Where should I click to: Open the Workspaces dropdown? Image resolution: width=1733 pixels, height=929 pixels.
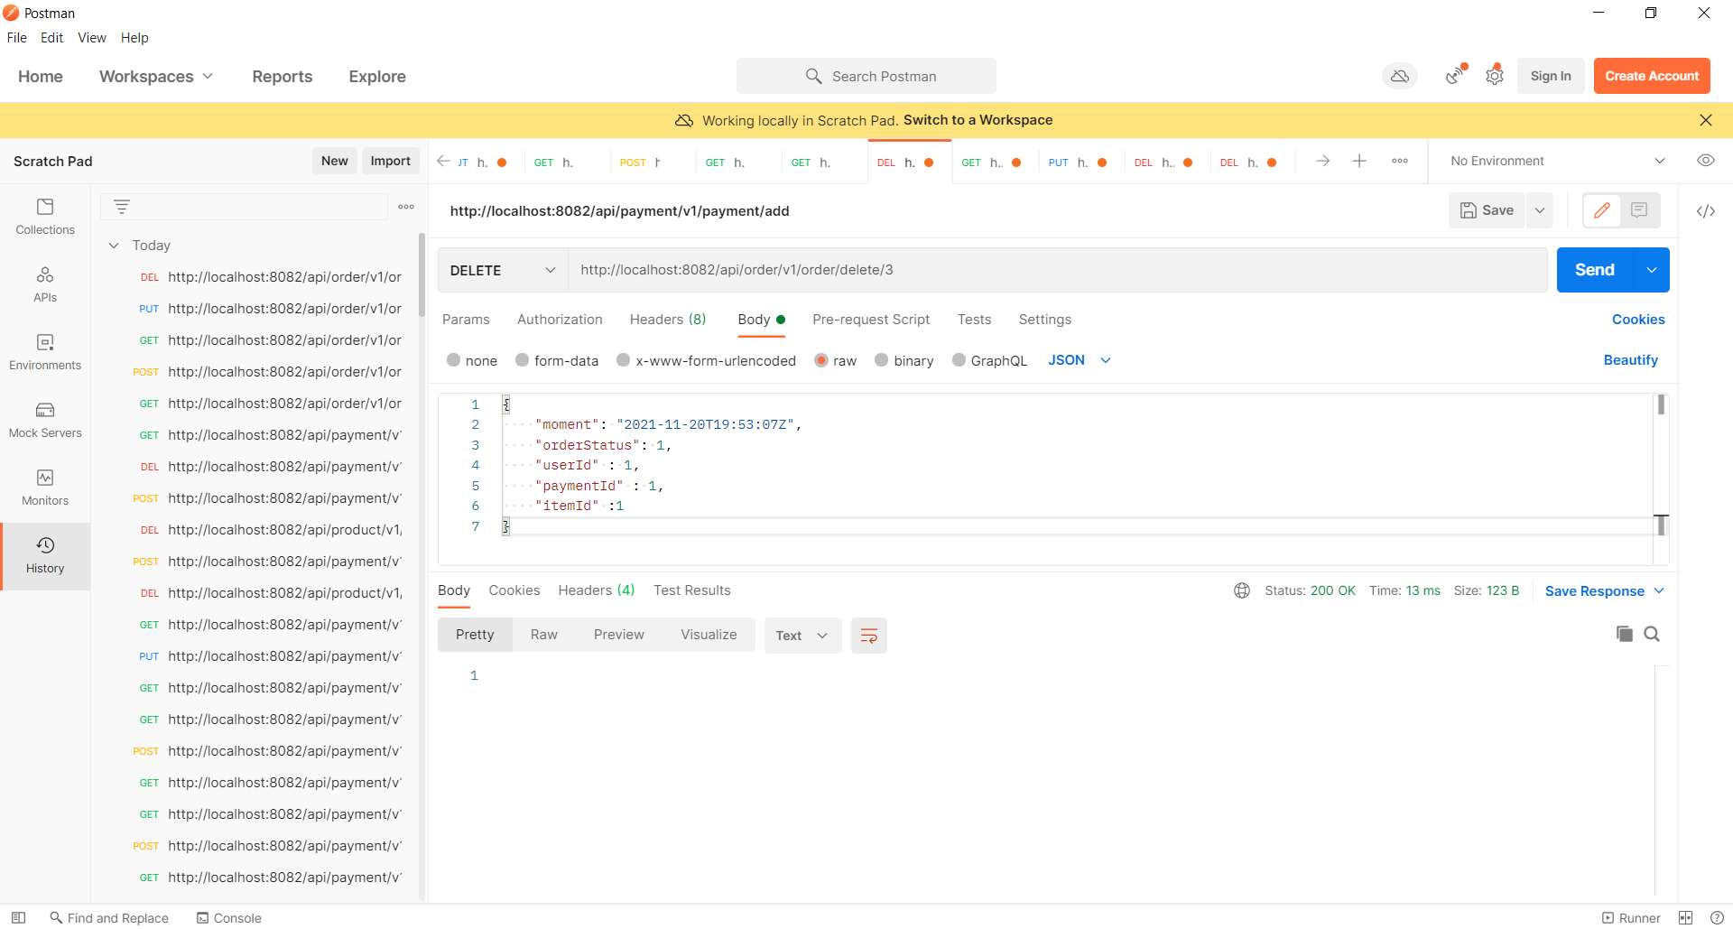tap(156, 77)
